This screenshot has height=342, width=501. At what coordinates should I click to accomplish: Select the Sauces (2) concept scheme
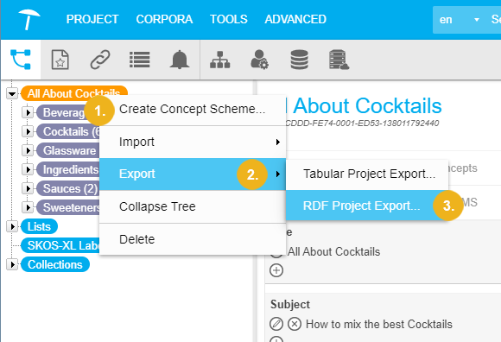click(70, 189)
